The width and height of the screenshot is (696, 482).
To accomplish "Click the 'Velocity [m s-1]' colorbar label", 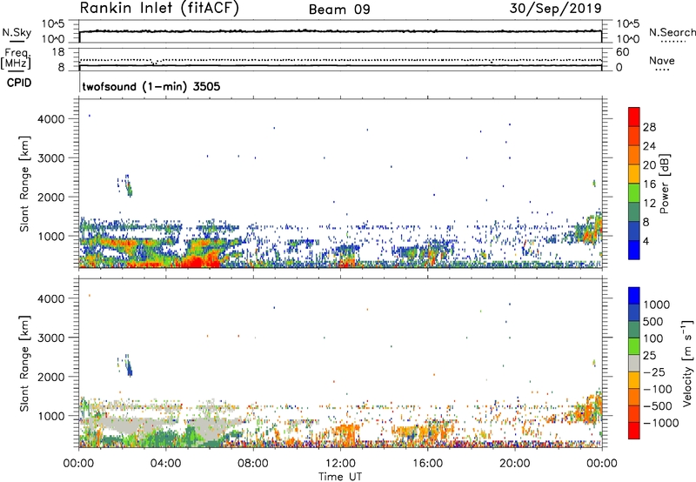I will click(687, 363).
